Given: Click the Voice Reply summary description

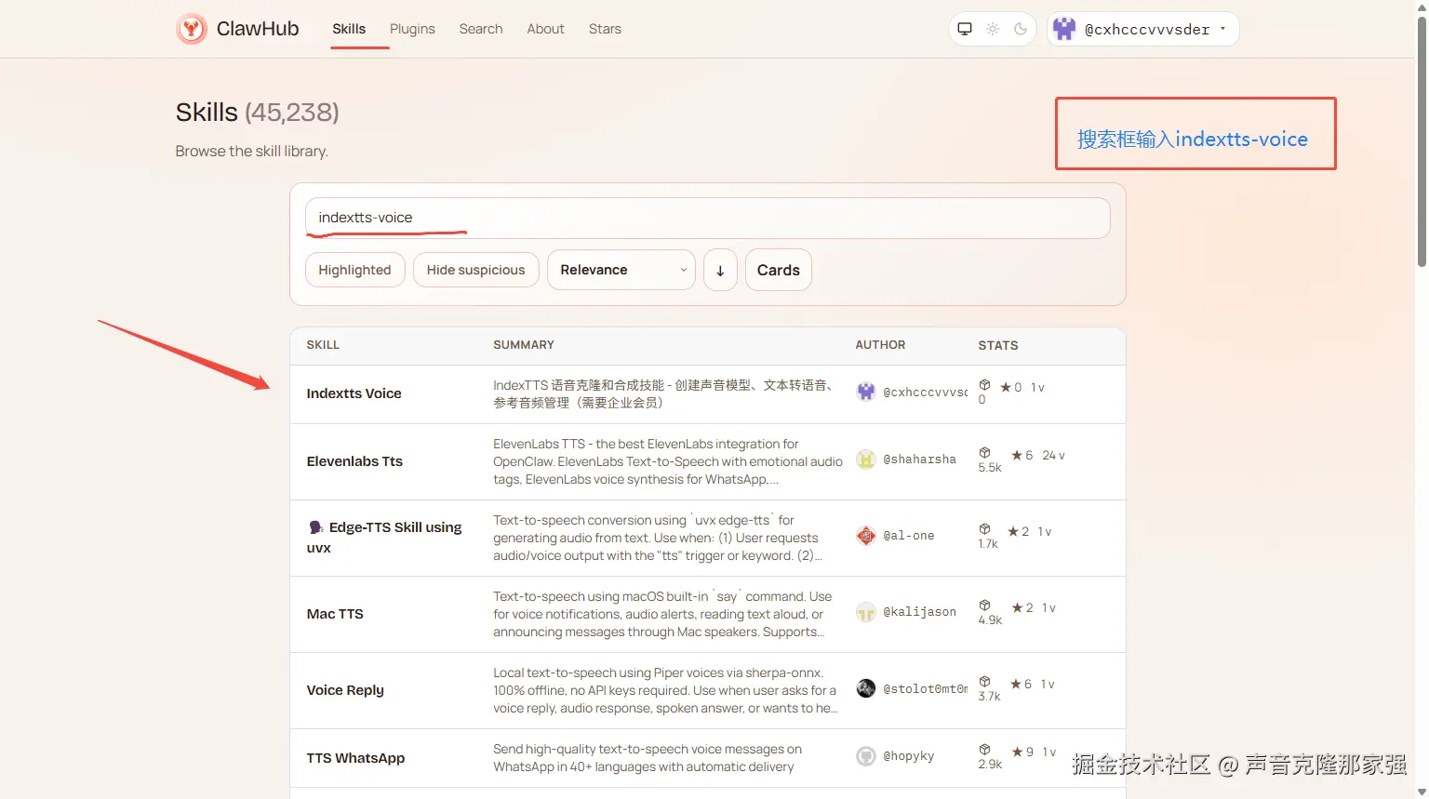Looking at the screenshot, I should pos(665,690).
